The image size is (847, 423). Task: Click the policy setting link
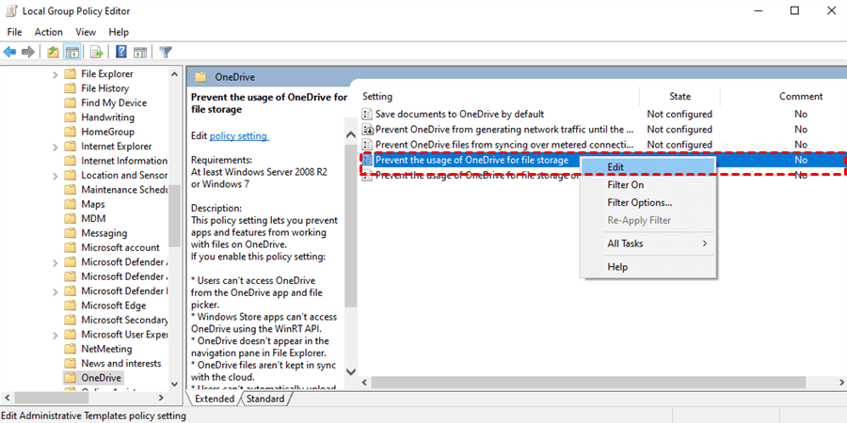pos(238,136)
